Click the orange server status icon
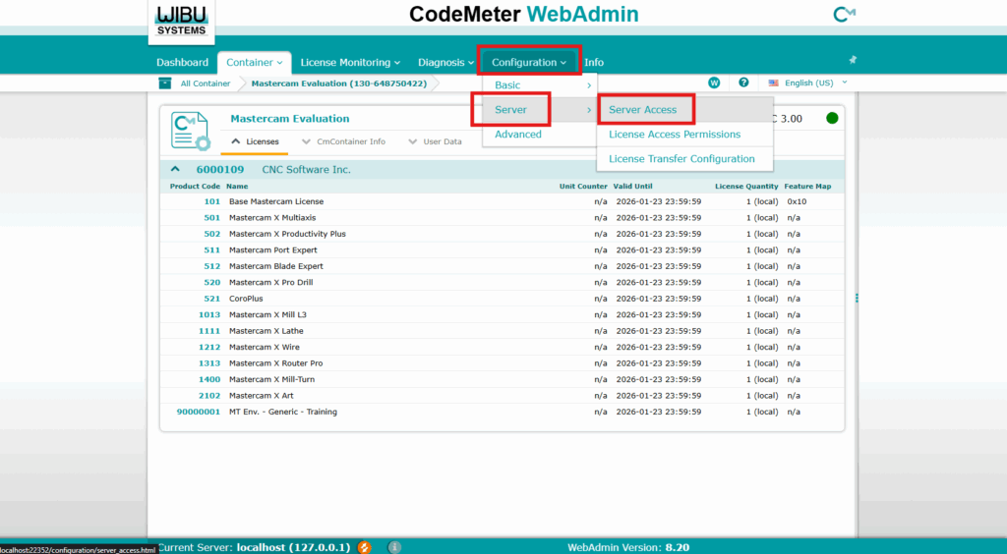The image size is (1007, 554). click(x=364, y=547)
